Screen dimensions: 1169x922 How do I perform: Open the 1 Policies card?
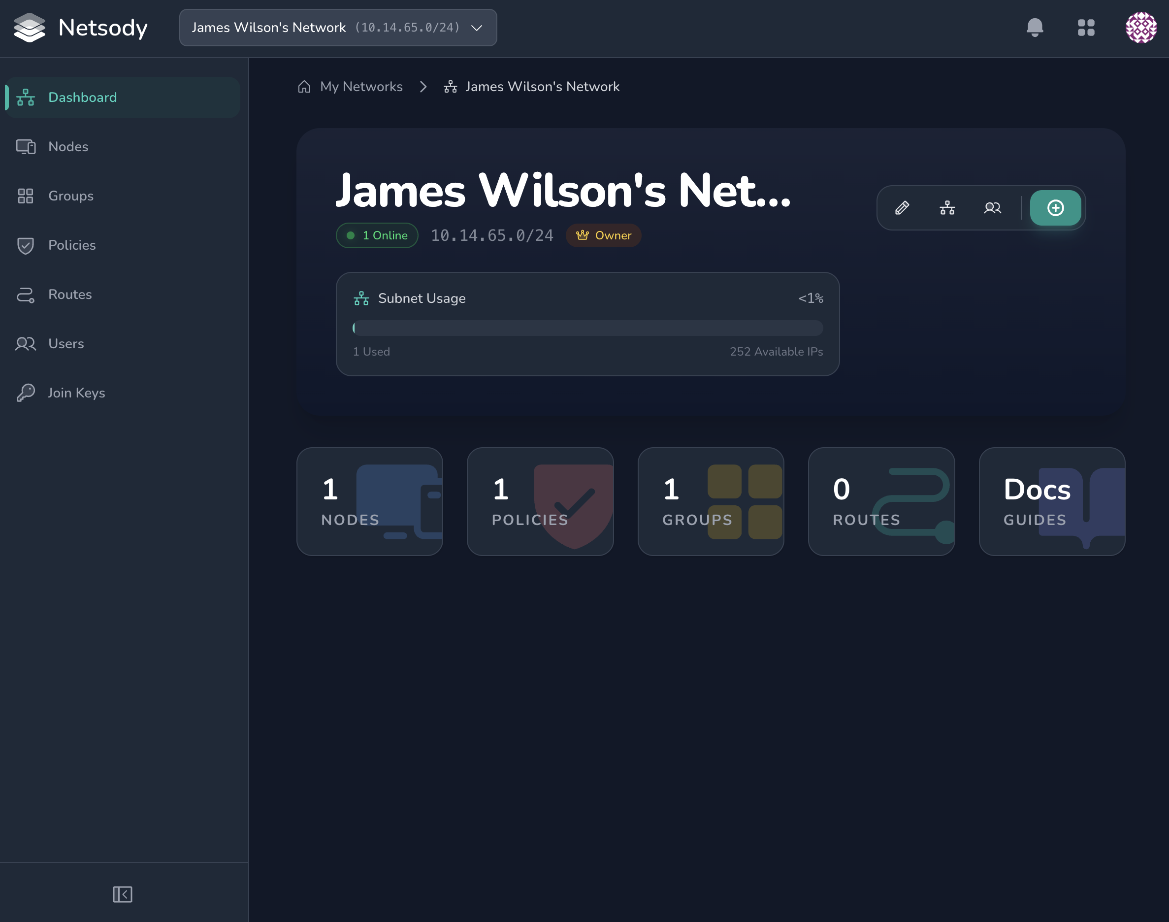(540, 501)
